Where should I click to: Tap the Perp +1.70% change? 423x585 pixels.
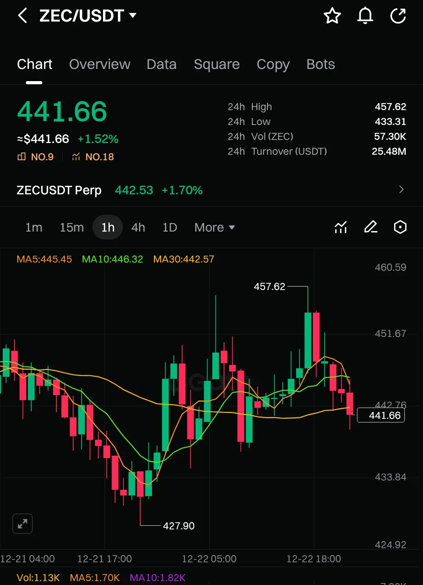[x=182, y=190]
